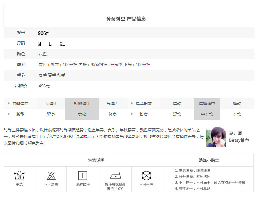Click the hang dry (悬挂晾干) square icon
258x202 pixels.
point(83,176)
